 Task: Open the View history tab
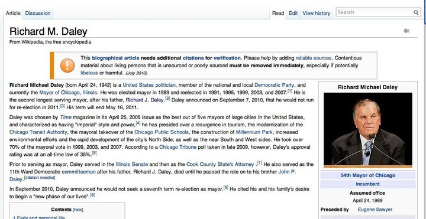tap(316, 13)
